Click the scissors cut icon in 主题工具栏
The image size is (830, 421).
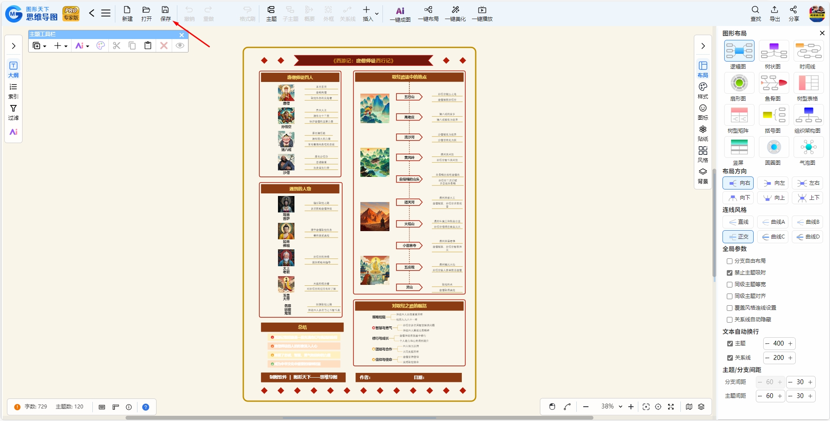116,46
